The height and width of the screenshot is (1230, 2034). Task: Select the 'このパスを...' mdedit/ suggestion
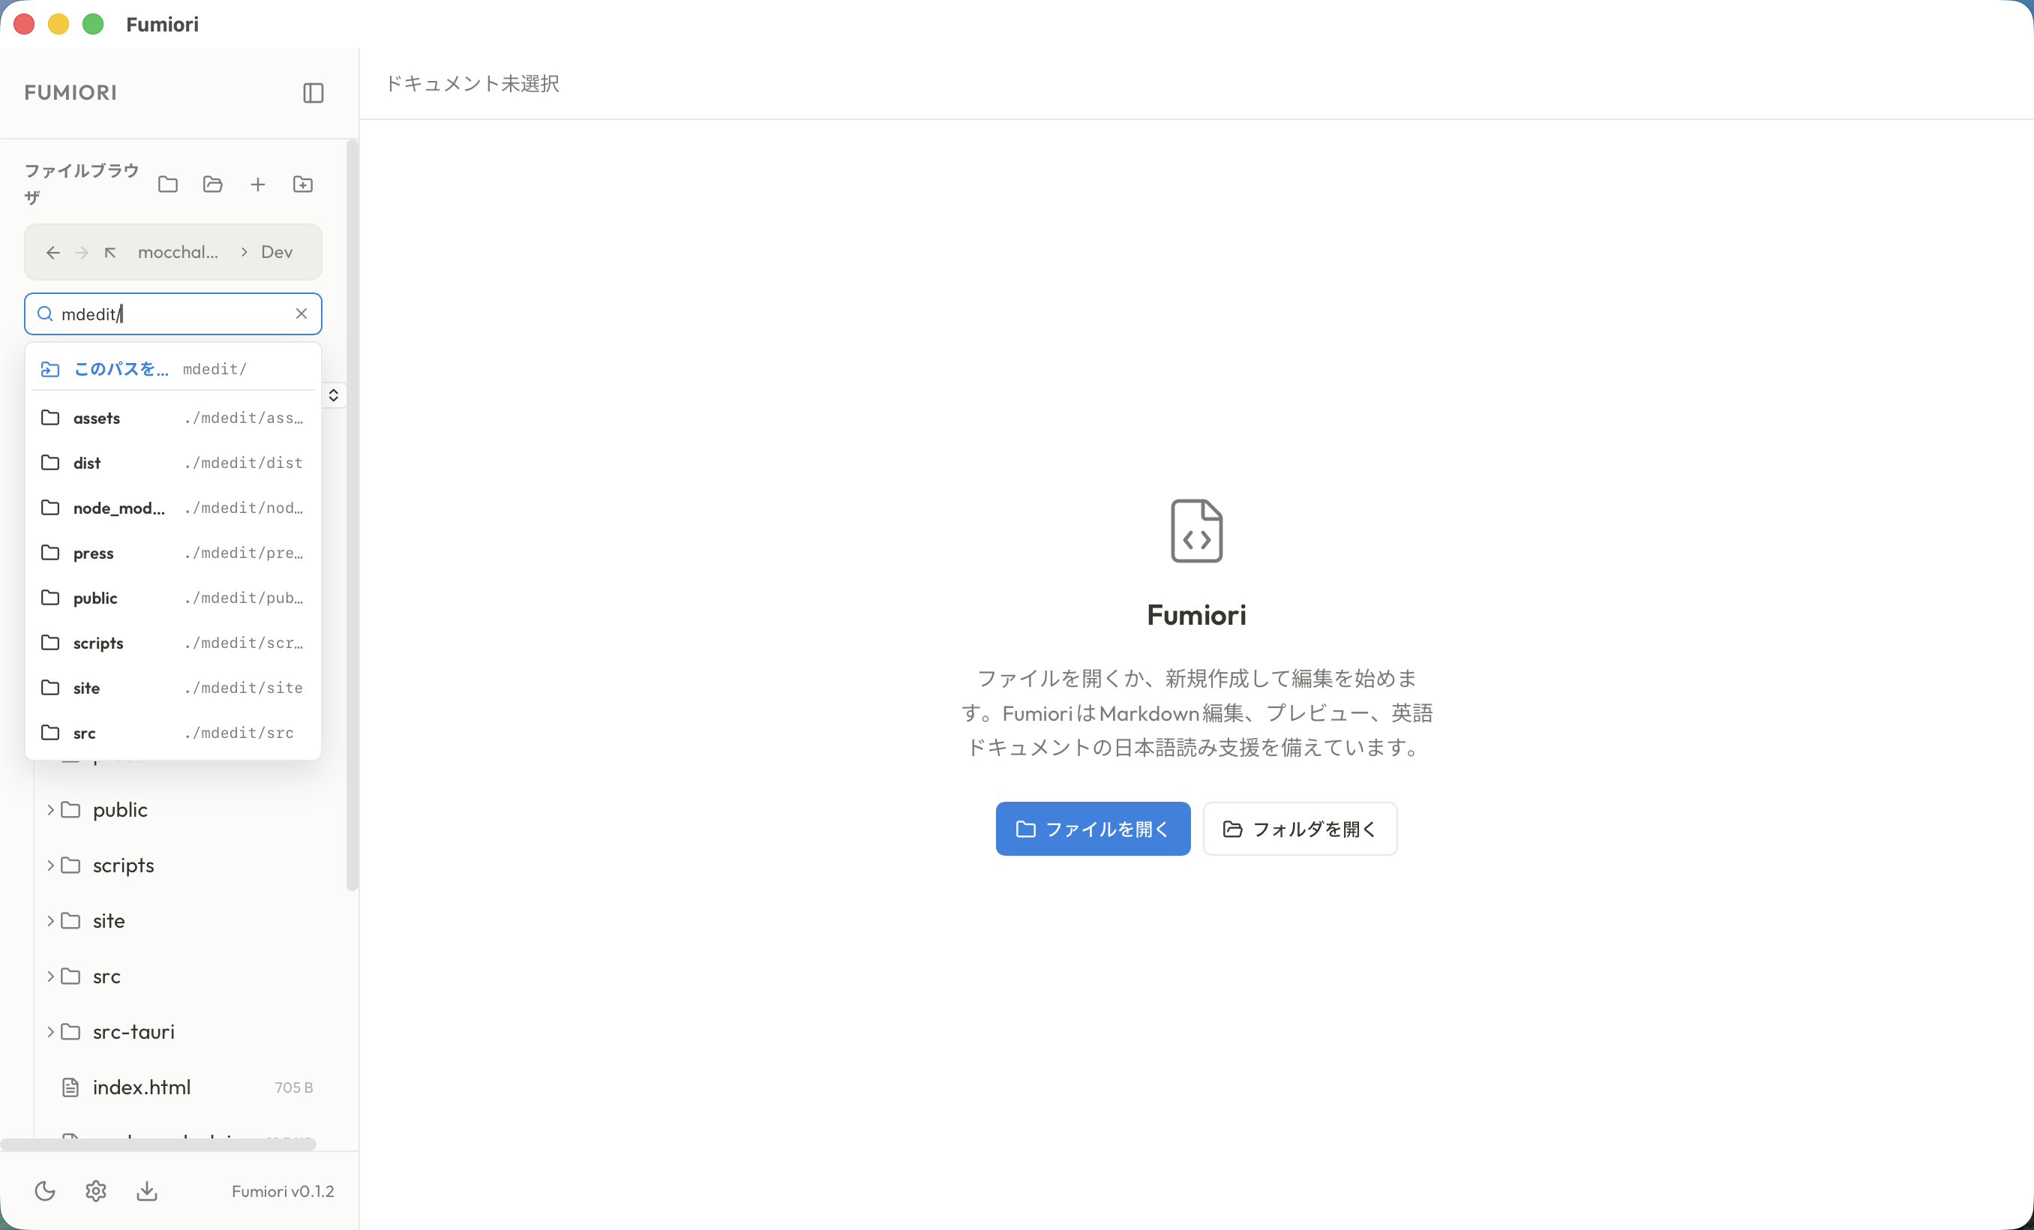(x=173, y=369)
